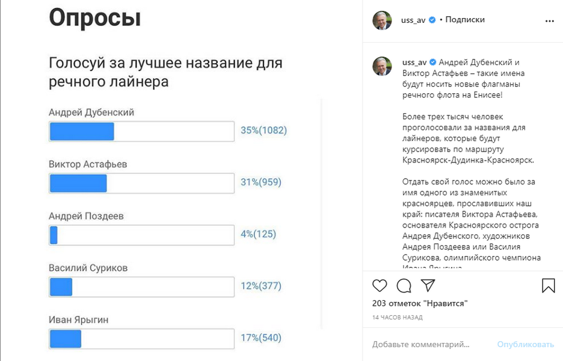Click the '14 часов назад' timestamp

tap(397, 317)
